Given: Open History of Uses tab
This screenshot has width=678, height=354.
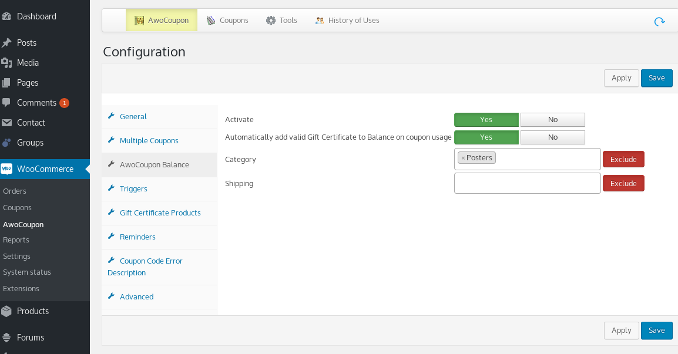Looking at the screenshot, I should (x=347, y=21).
